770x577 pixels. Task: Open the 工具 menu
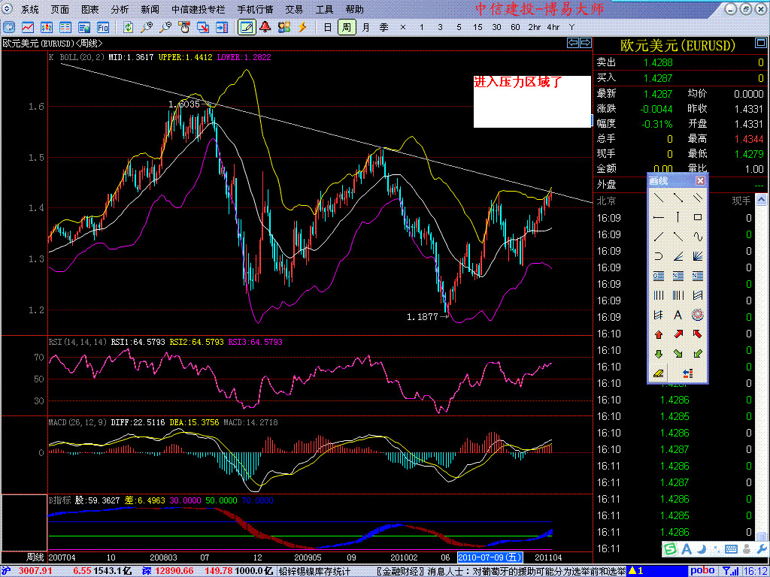[x=324, y=9]
